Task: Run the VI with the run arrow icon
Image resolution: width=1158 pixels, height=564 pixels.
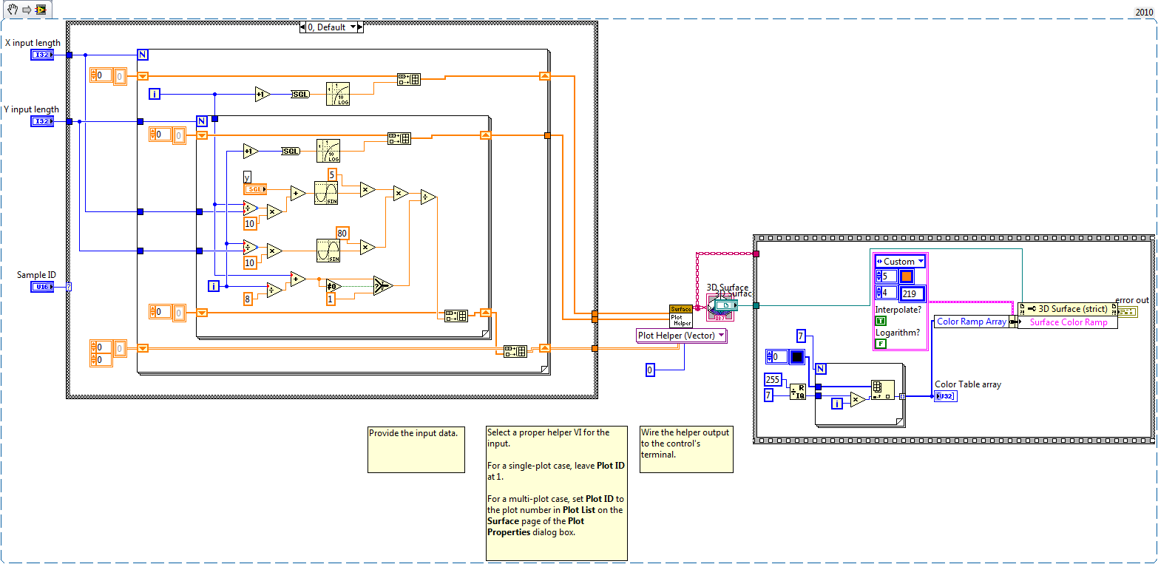Action: click(41, 10)
